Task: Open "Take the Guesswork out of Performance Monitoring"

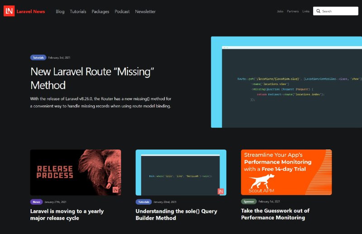Action: click(x=275, y=214)
